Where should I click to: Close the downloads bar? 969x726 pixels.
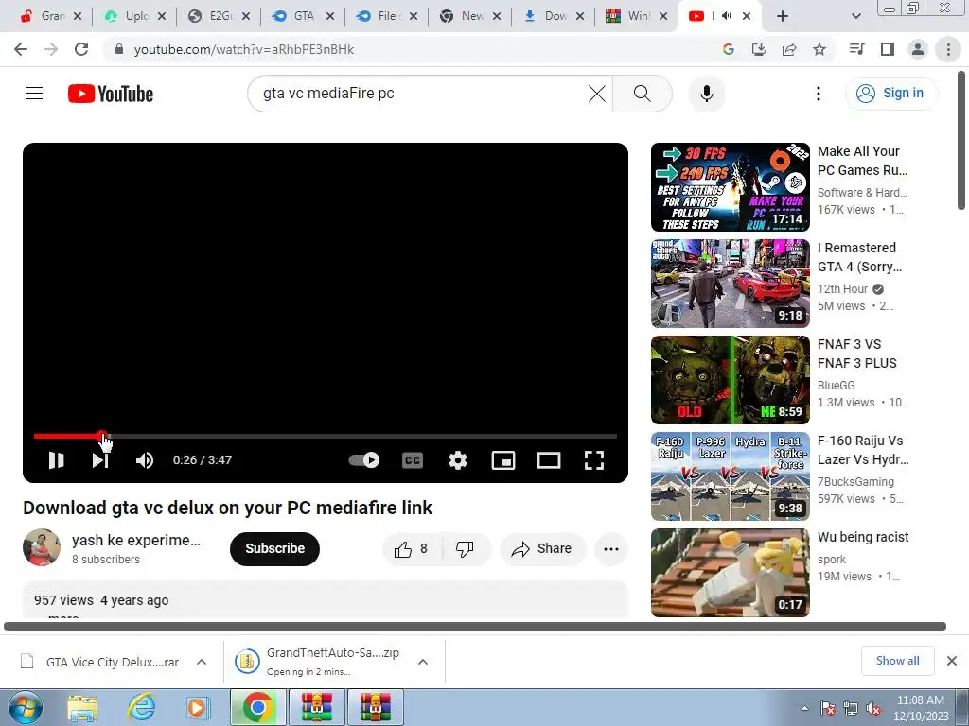coord(952,661)
